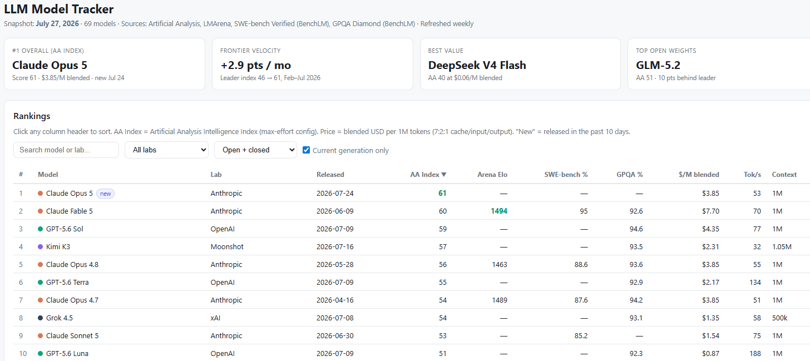Viewport: 810px width, 361px height.
Task: Sort by the Released column header
Action: coord(330,174)
